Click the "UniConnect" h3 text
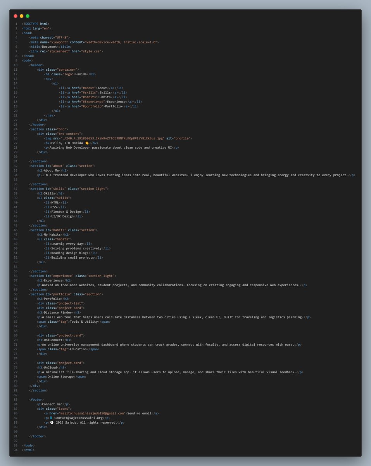Viewport: 371px width, 466px height. [x=53, y=340]
